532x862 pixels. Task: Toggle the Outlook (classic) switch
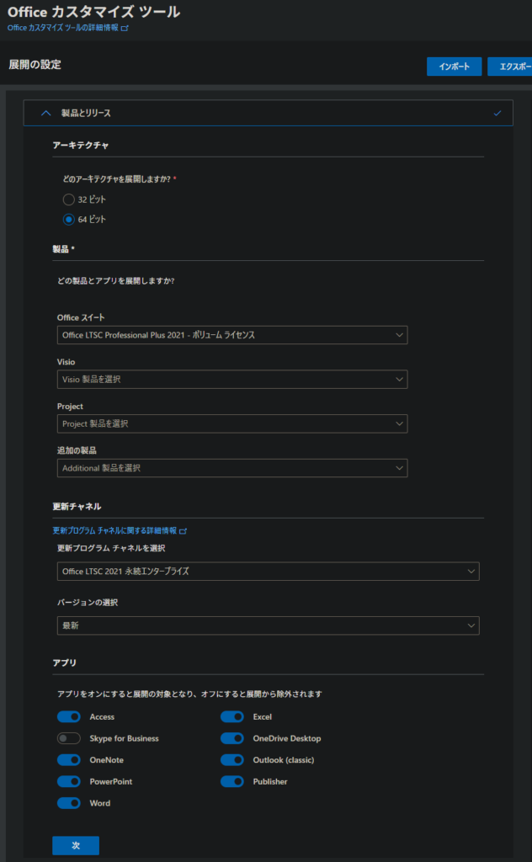tap(232, 760)
